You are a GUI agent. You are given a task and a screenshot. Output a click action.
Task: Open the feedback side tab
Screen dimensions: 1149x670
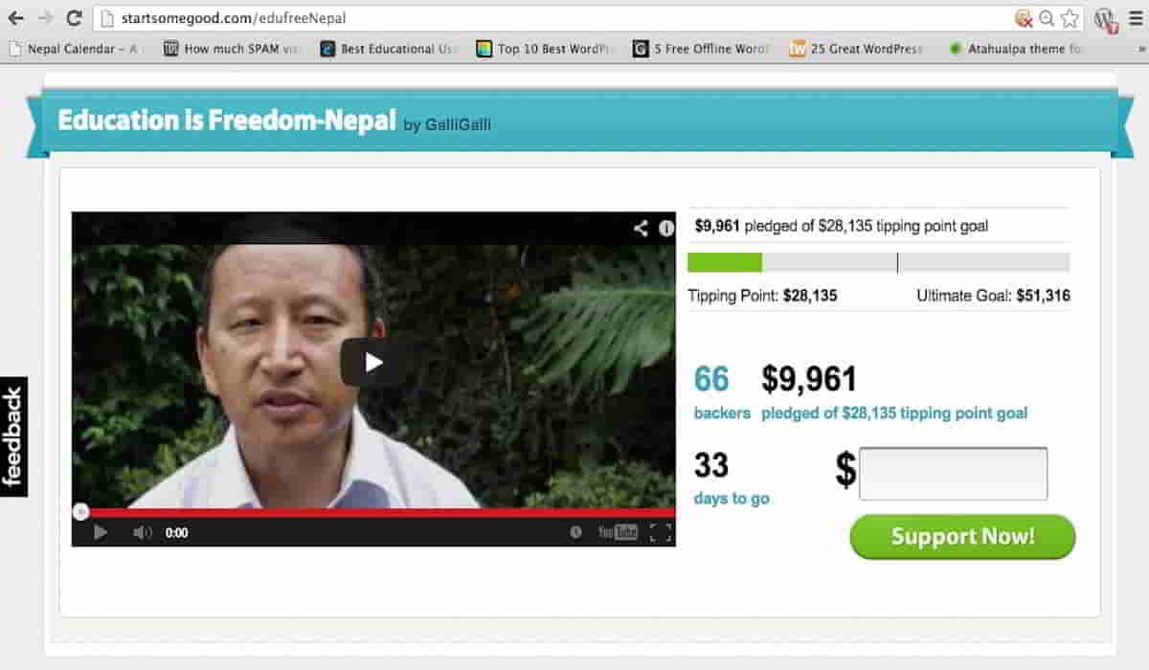pos(13,436)
